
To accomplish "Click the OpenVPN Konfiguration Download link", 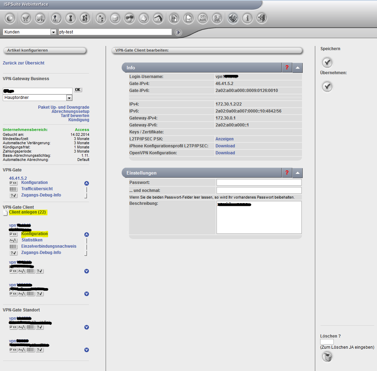I will click(225, 153).
